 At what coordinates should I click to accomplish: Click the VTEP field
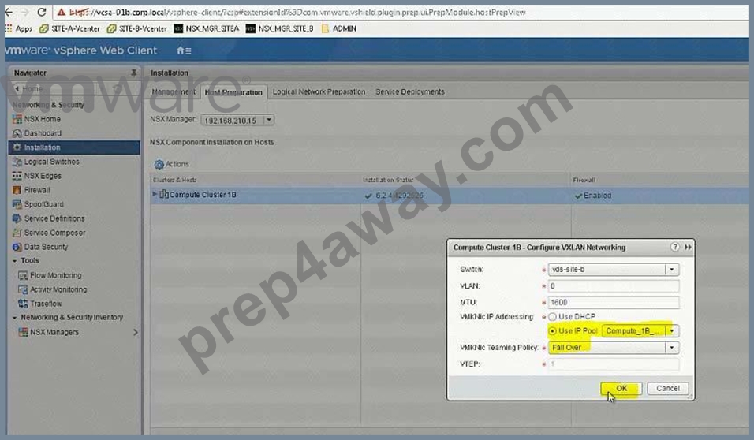tap(614, 364)
